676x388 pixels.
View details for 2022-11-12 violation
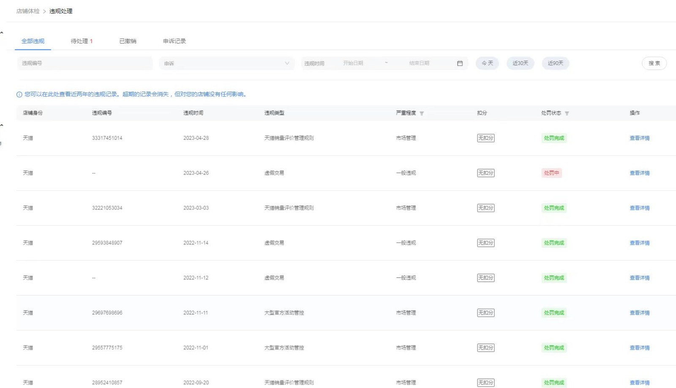(640, 278)
